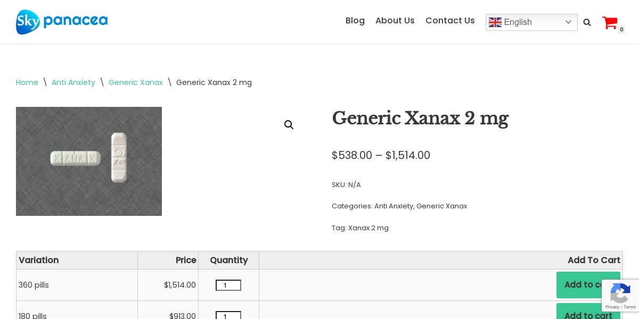This screenshot has height=319, width=639.
Task: Click the product image thumbnail
Action: [89, 161]
